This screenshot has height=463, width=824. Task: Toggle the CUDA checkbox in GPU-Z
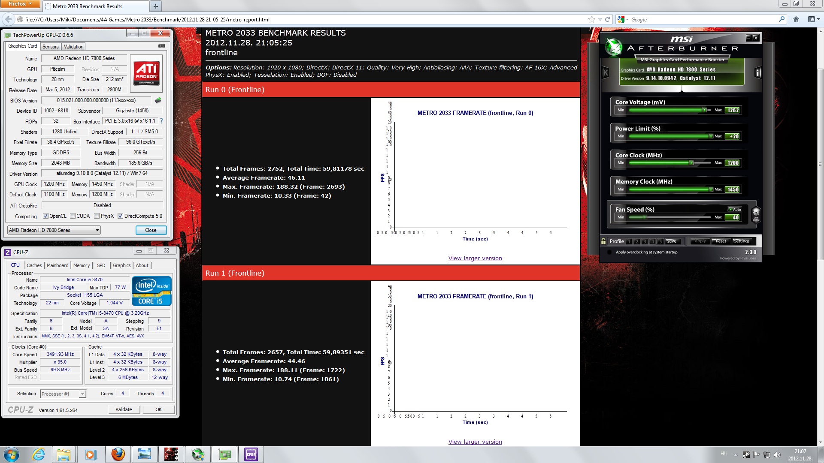[x=73, y=216]
